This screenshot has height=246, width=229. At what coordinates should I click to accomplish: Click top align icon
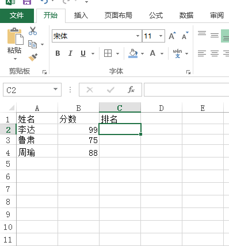[202, 33]
